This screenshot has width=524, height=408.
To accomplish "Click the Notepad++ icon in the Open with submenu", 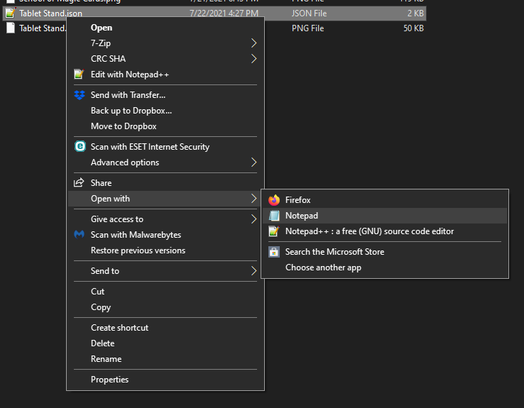I will click(x=273, y=231).
